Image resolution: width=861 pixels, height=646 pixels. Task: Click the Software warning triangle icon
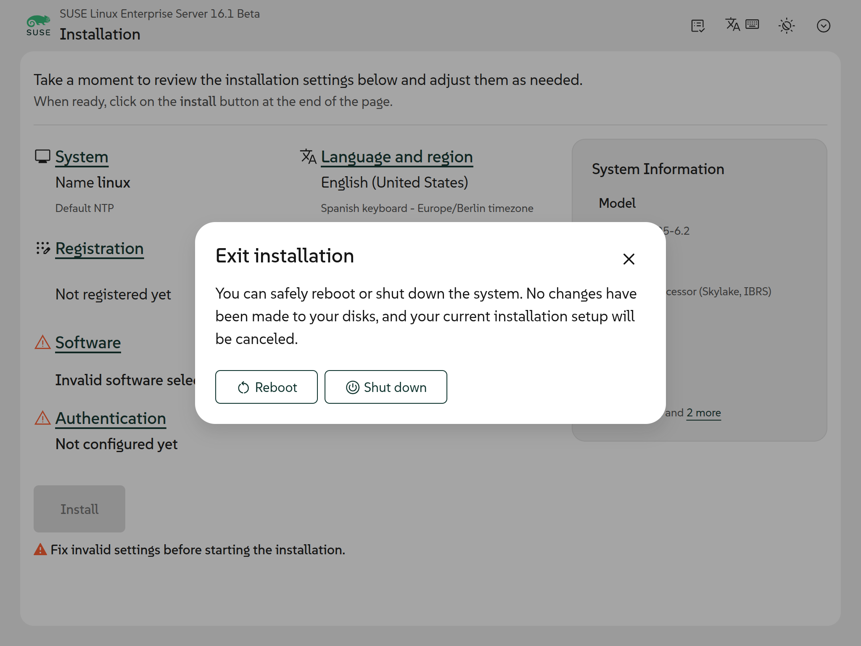click(x=42, y=342)
